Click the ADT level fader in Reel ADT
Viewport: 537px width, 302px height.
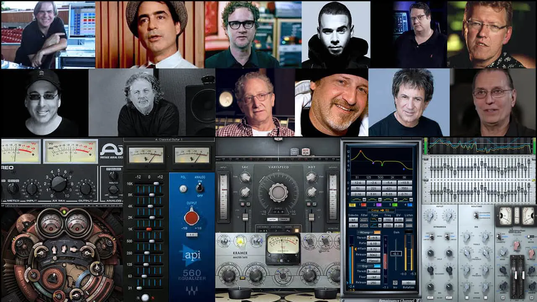pyautogui.click(x=311, y=216)
